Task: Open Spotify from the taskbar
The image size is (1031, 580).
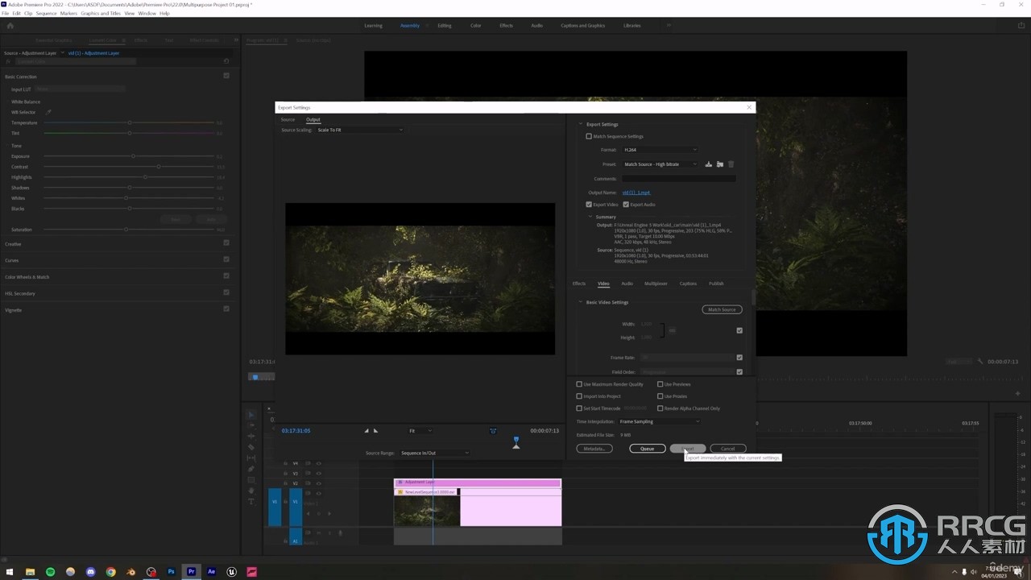Action: pos(50,572)
